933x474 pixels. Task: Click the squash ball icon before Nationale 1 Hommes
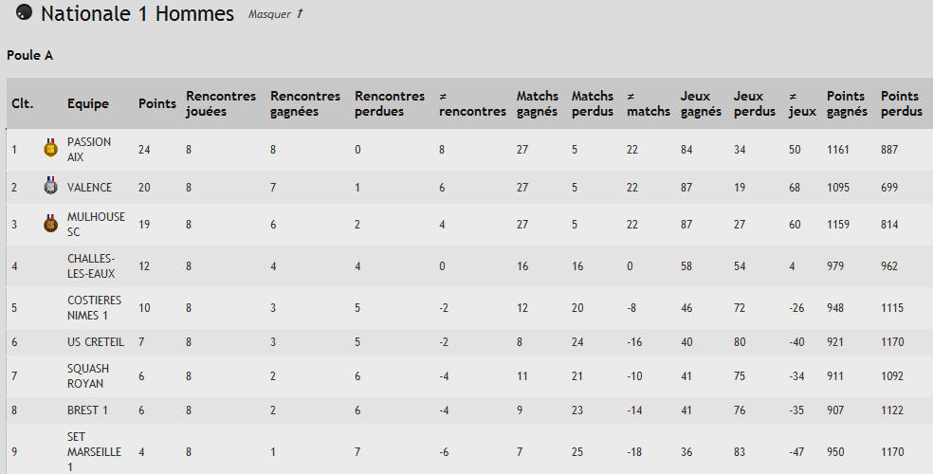24,12
